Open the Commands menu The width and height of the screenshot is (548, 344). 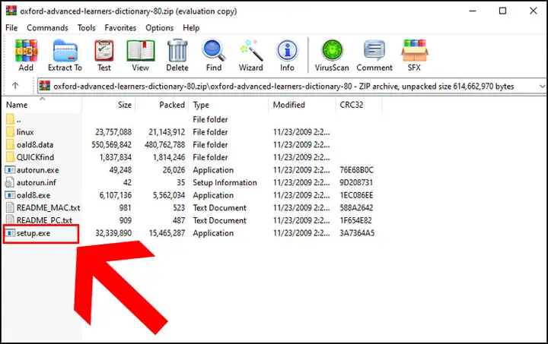click(x=47, y=28)
